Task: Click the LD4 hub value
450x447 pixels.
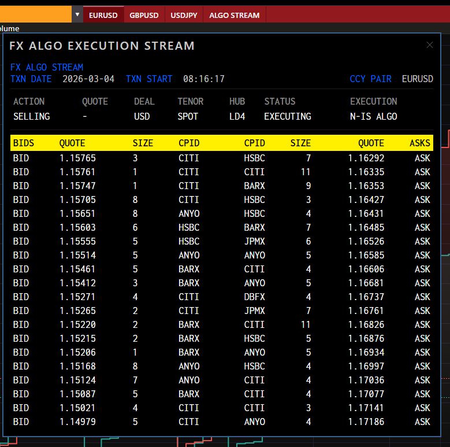Action: pos(237,116)
